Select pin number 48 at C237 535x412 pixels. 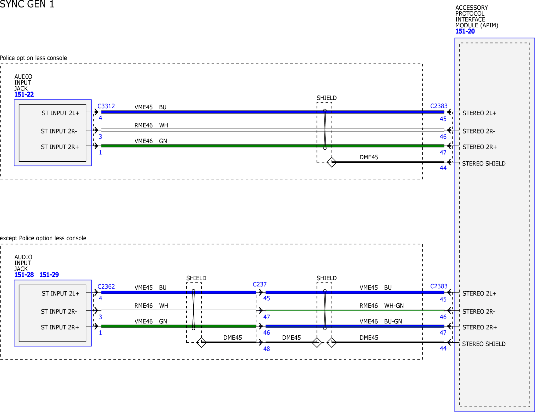coord(266,349)
